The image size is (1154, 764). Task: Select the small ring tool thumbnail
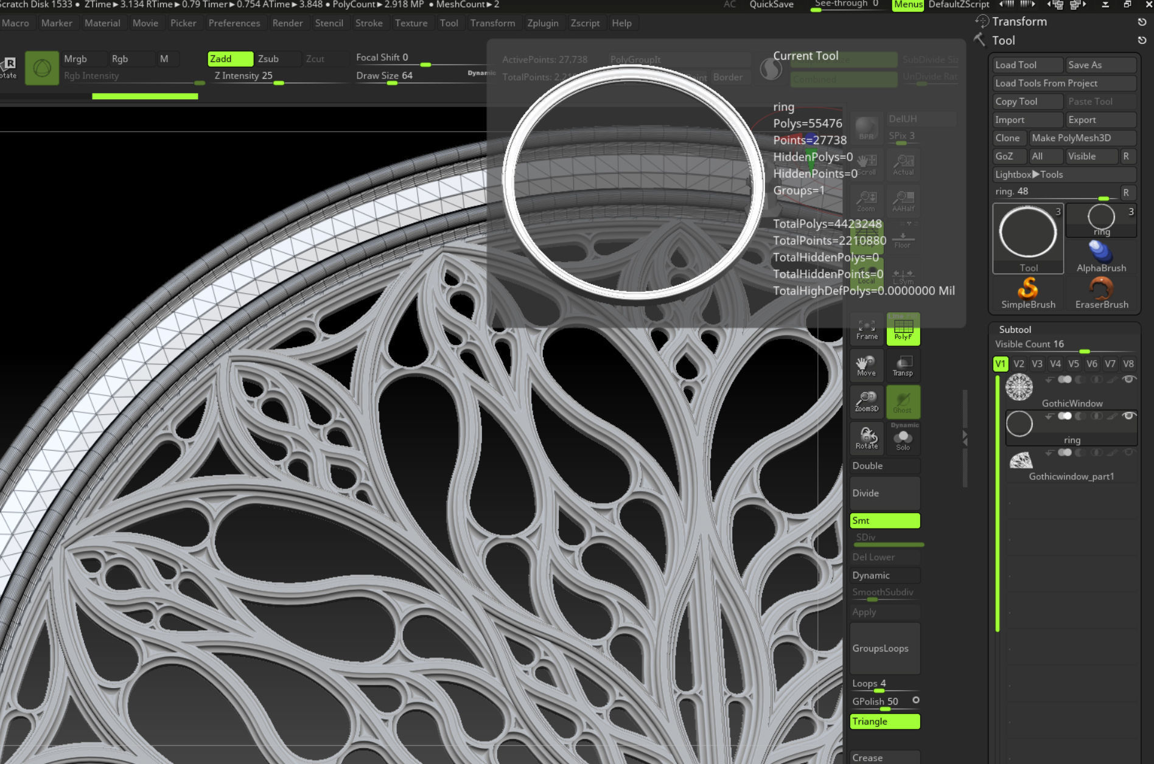click(1101, 220)
